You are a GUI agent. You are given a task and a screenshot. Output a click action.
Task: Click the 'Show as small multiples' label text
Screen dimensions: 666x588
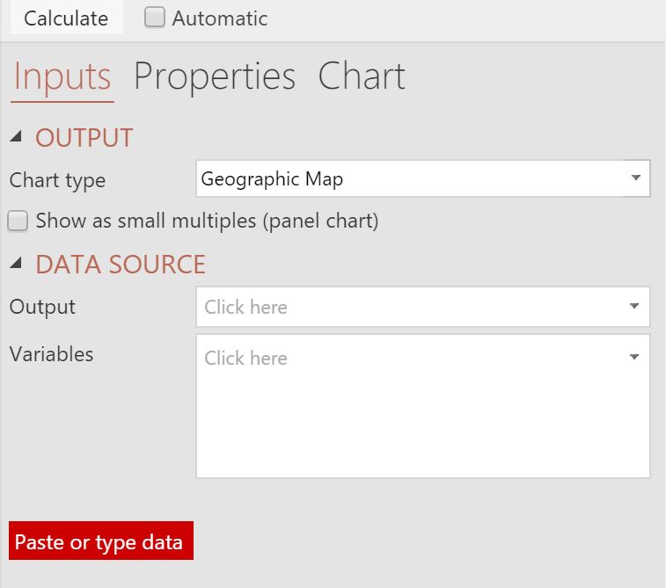tap(207, 221)
